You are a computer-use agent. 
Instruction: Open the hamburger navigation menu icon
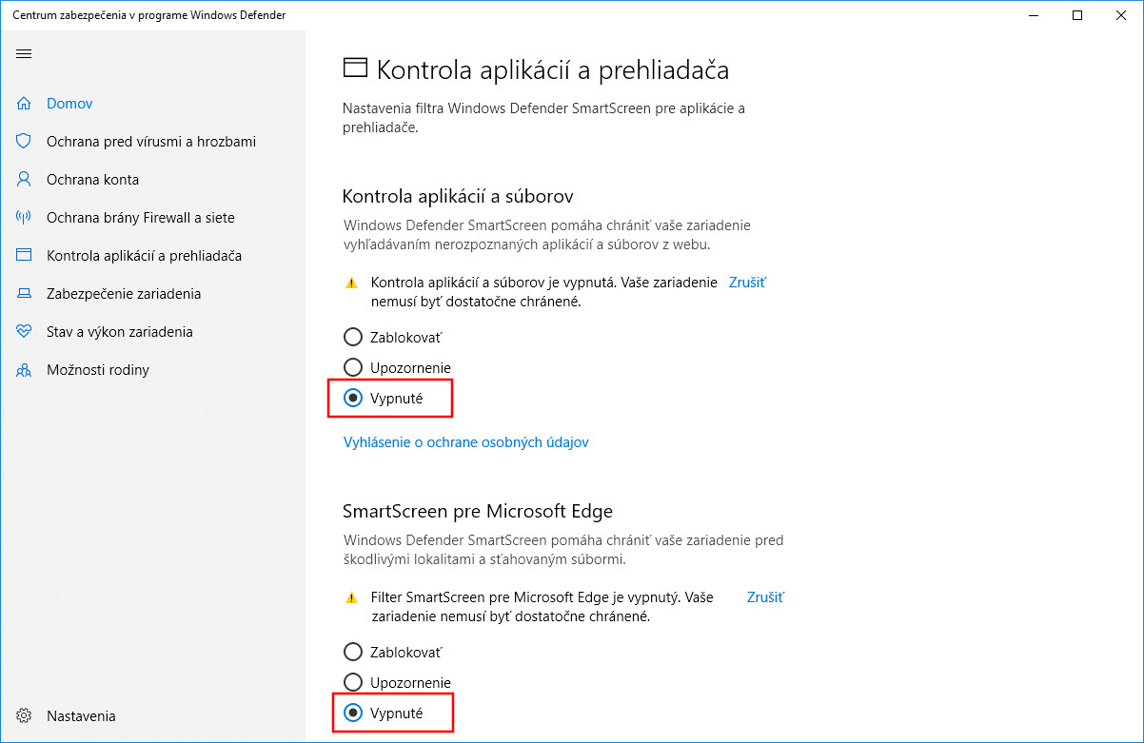tap(24, 54)
